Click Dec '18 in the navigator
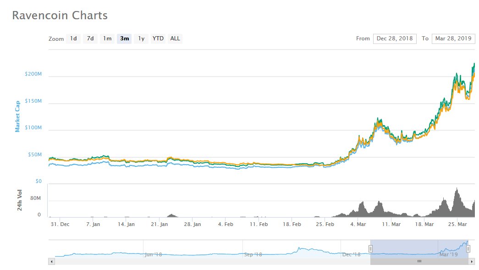 pyautogui.click(x=351, y=254)
